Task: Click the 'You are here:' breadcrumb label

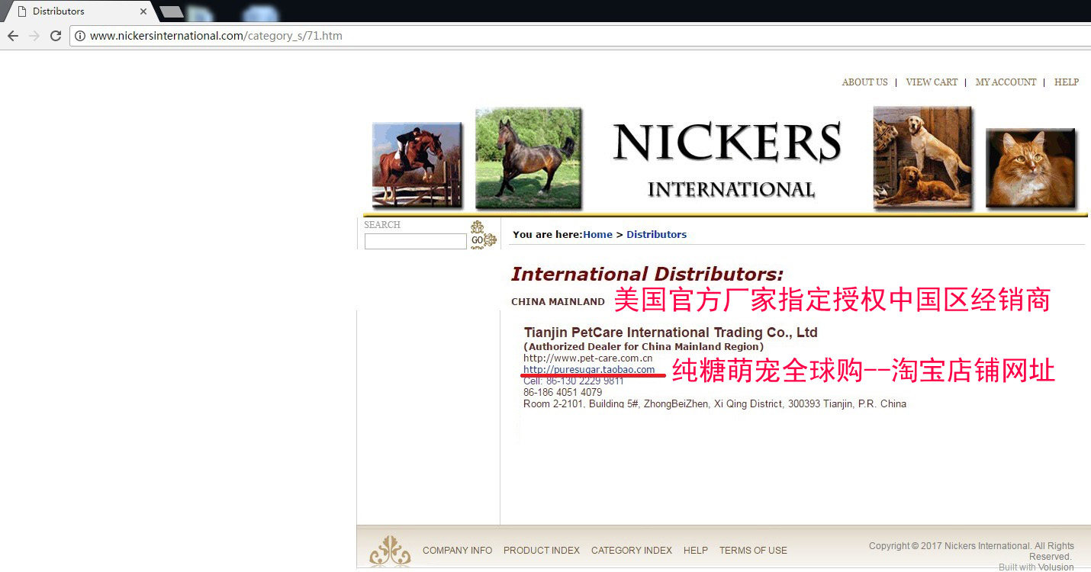Action: tap(548, 235)
